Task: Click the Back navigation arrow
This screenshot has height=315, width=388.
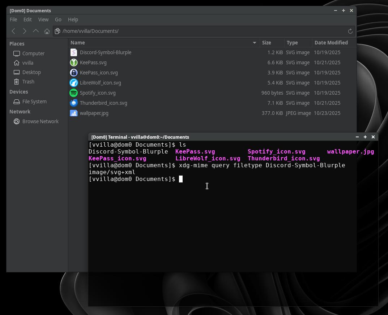Action: pyautogui.click(x=13, y=31)
